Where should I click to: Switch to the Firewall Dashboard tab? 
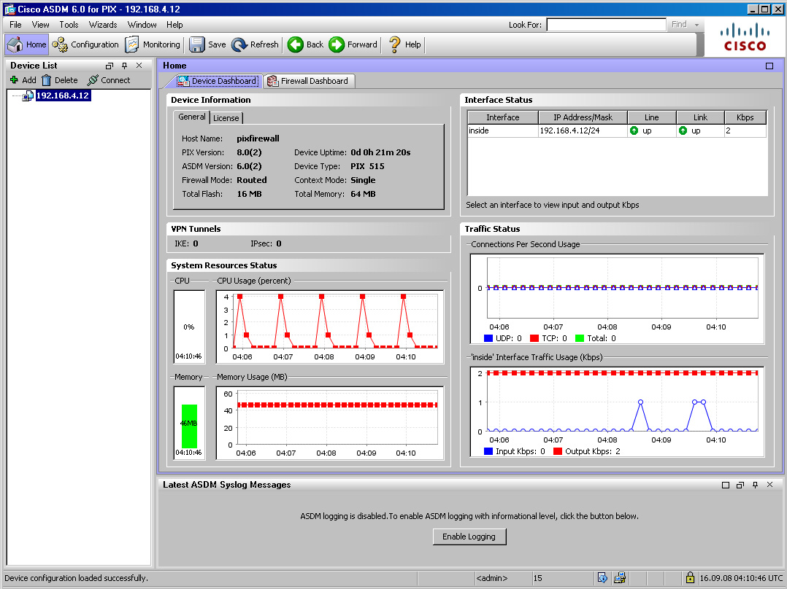(308, 81)
